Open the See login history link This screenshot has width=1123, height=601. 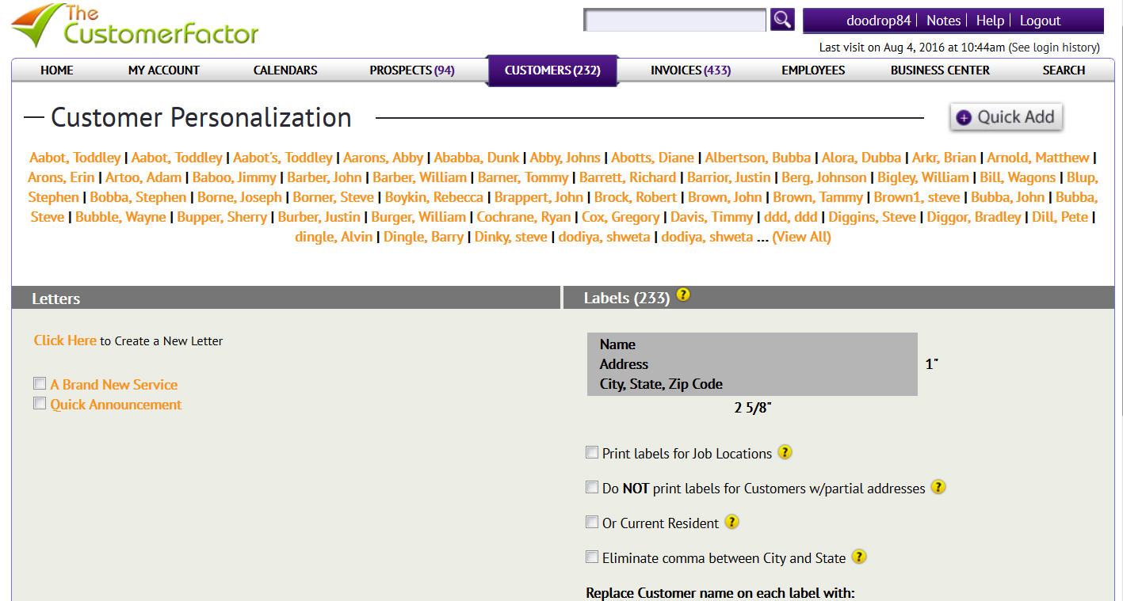click(x=1053, y=48)
